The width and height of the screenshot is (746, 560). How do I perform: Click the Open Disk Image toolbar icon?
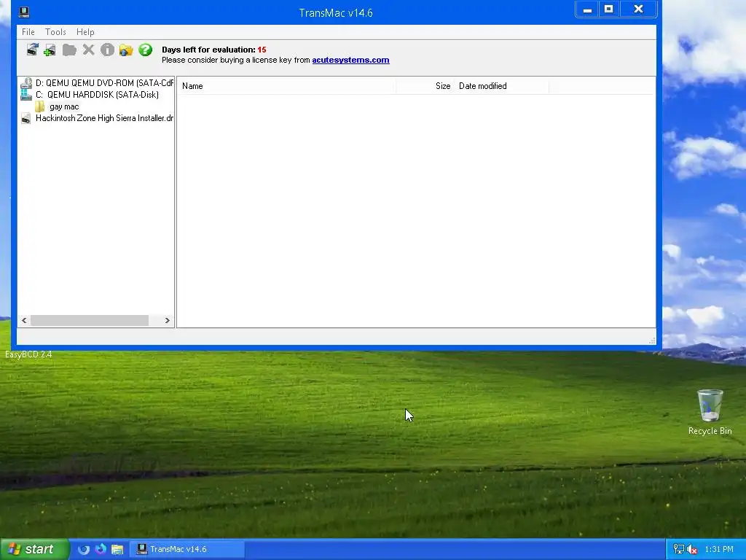pyautogui.click(x=32, y=50)
